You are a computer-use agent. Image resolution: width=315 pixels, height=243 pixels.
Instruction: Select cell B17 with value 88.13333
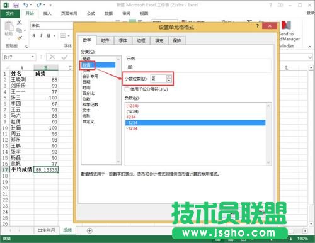click(x=46, y=169)
